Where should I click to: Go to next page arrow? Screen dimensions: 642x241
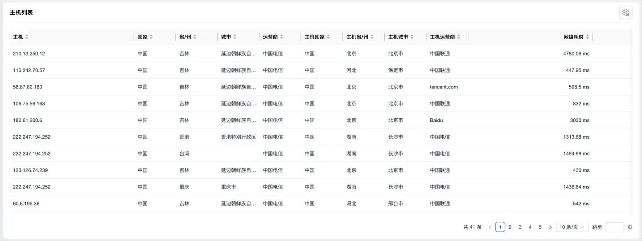pos(550,227)
